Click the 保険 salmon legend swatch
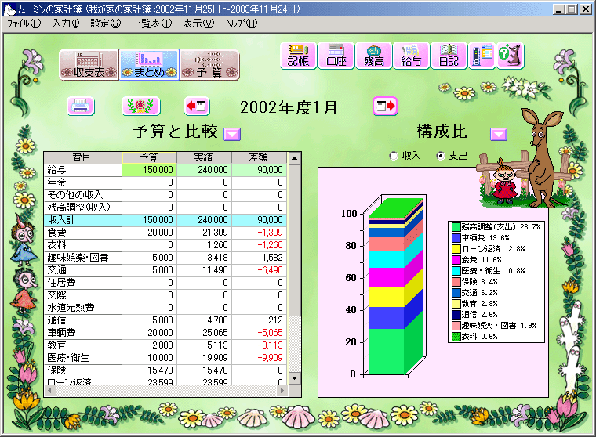596x437 pixels. [x=456, y=282]
